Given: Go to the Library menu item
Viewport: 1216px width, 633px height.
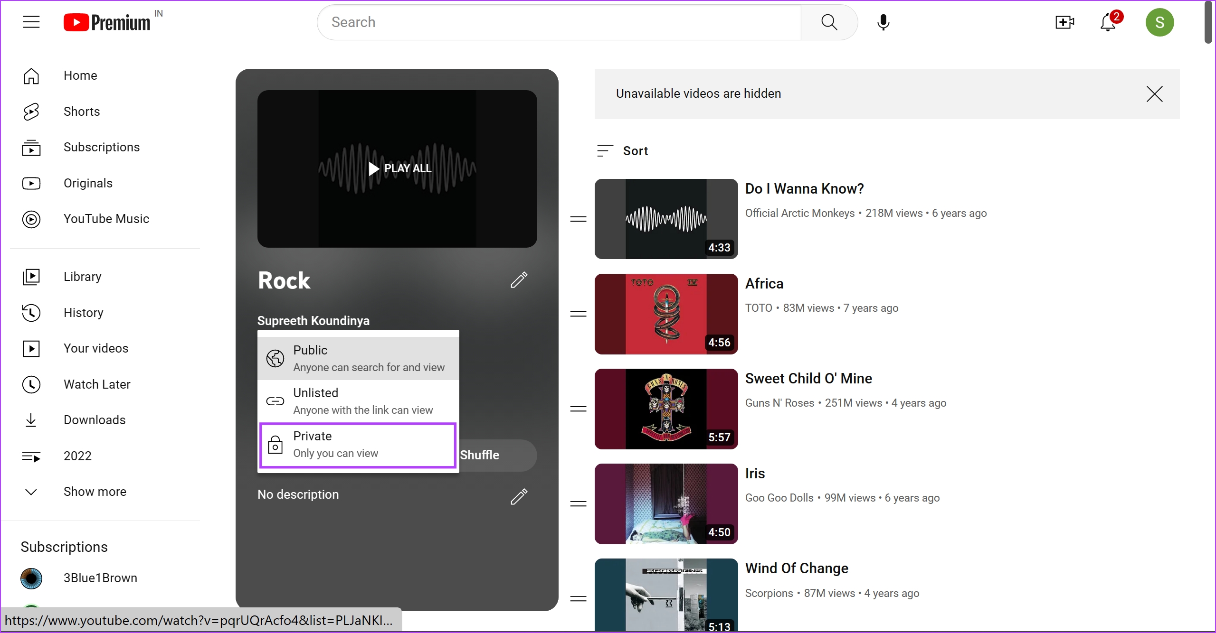Looking at the screenshot, I should pos(82,277).
